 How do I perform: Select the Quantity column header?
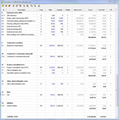(59, 10)
